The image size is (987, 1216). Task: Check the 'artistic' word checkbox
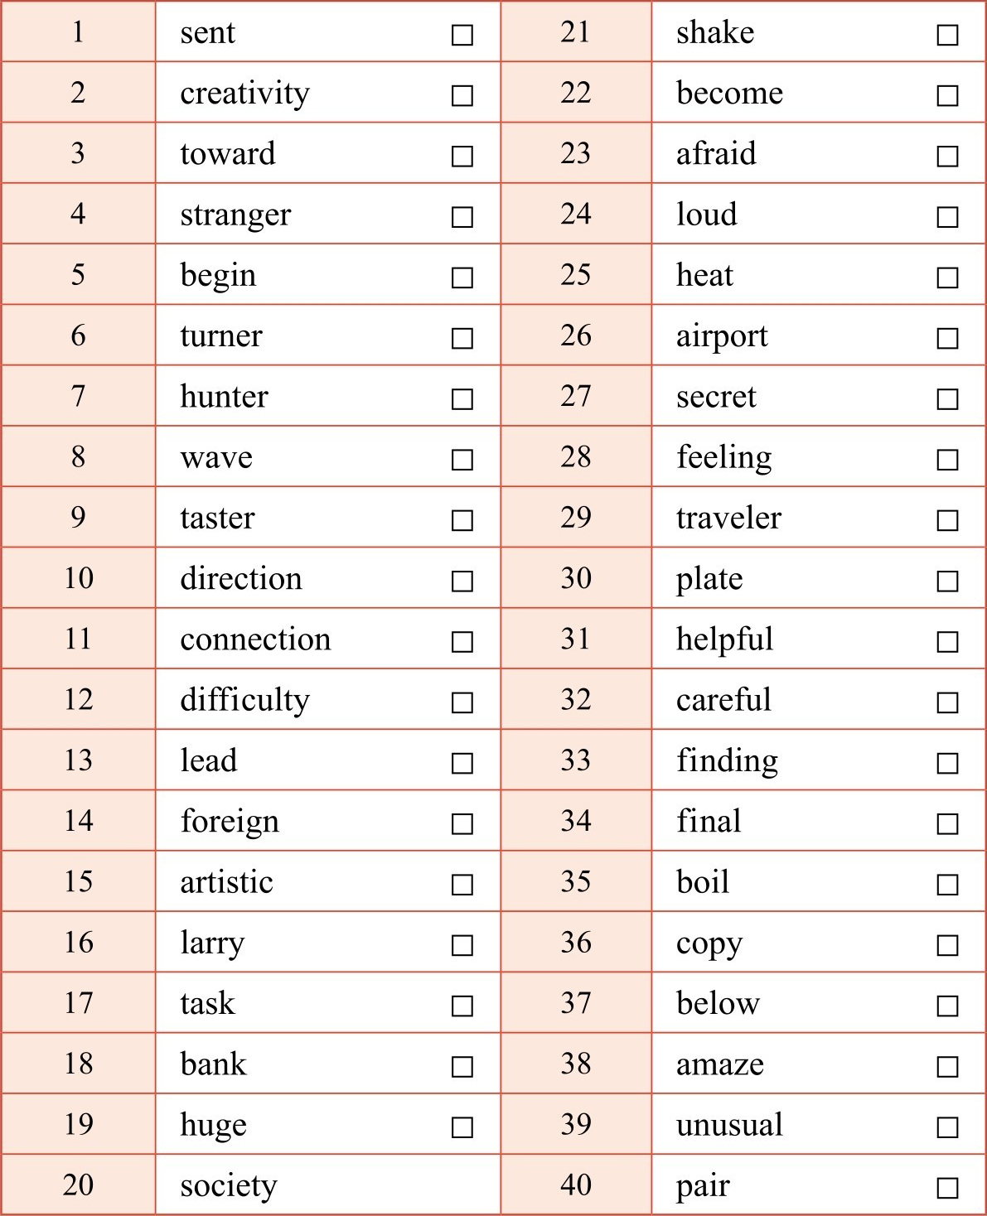(x=462, y=885)
